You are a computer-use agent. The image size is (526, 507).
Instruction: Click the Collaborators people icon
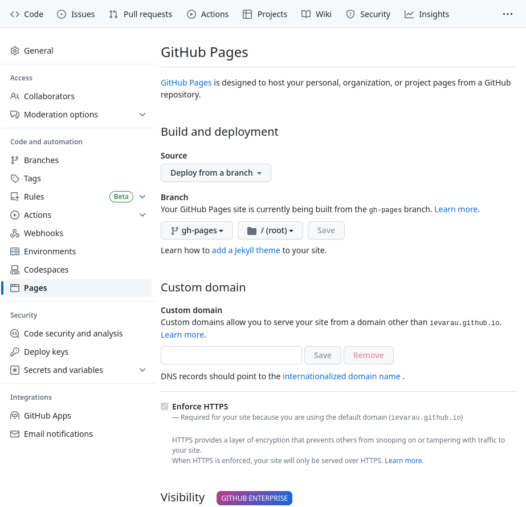pyautogui.click(x=15, y=96)
